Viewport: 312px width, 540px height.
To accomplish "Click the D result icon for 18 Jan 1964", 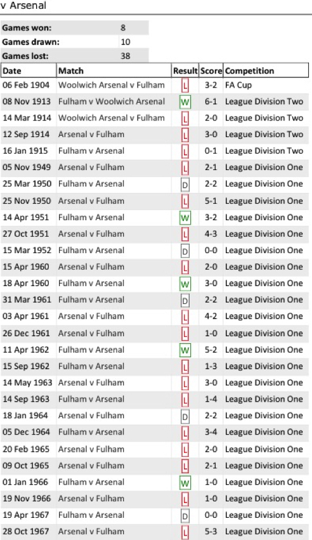I will tap(185, 417).
